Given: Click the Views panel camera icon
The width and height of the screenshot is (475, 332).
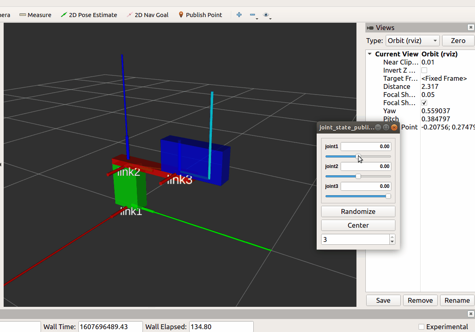Looking at the screenshot, I should (x=371, y=28).
